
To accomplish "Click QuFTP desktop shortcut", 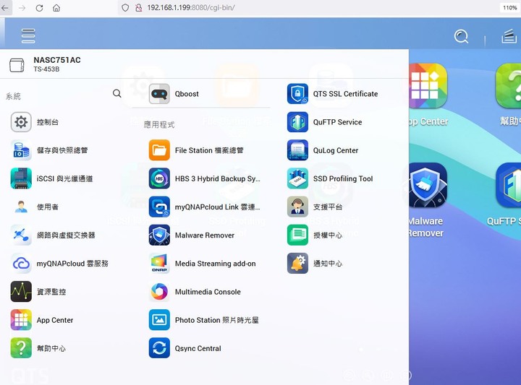I will tap(509, 185).
